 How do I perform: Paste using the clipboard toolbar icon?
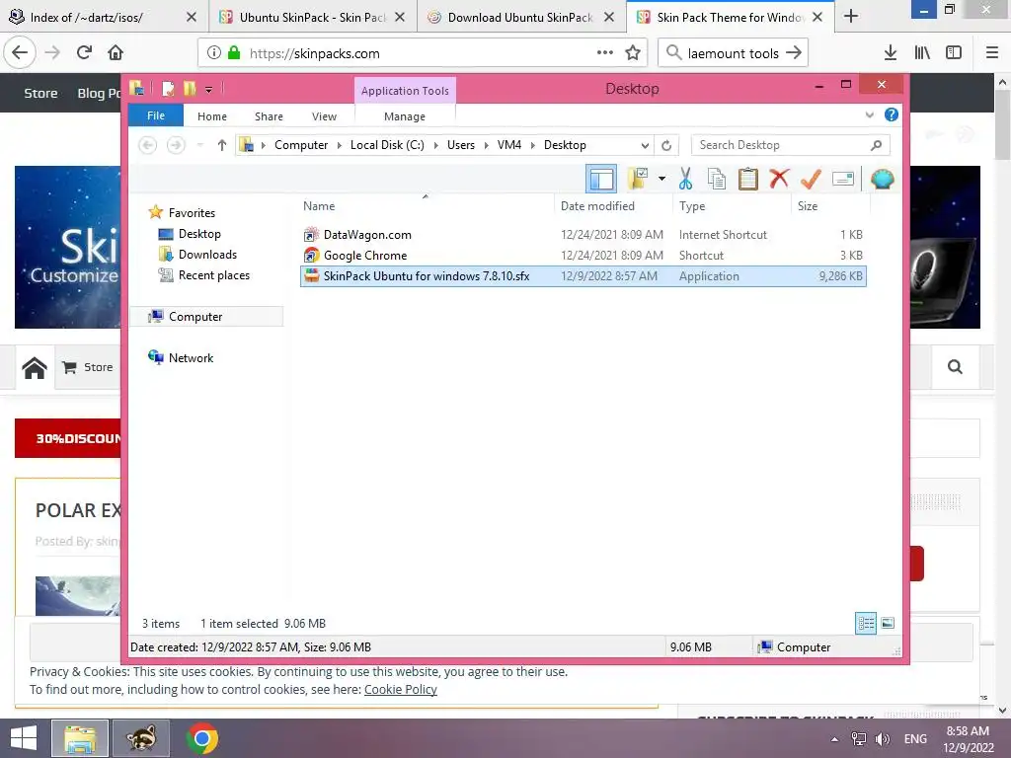point(748,179)
